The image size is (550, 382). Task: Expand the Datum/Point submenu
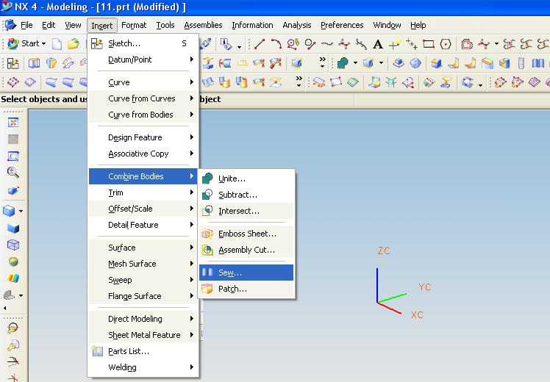144,60
